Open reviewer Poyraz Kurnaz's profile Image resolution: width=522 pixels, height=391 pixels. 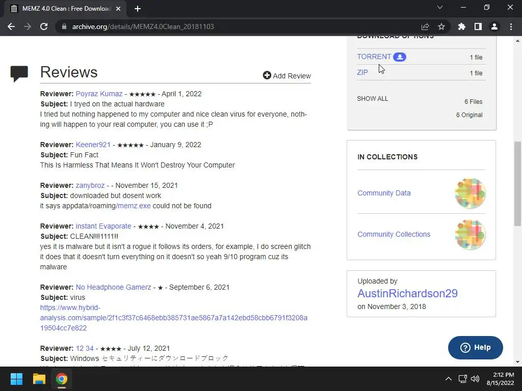pyautogui.click(x=99, y=94)
